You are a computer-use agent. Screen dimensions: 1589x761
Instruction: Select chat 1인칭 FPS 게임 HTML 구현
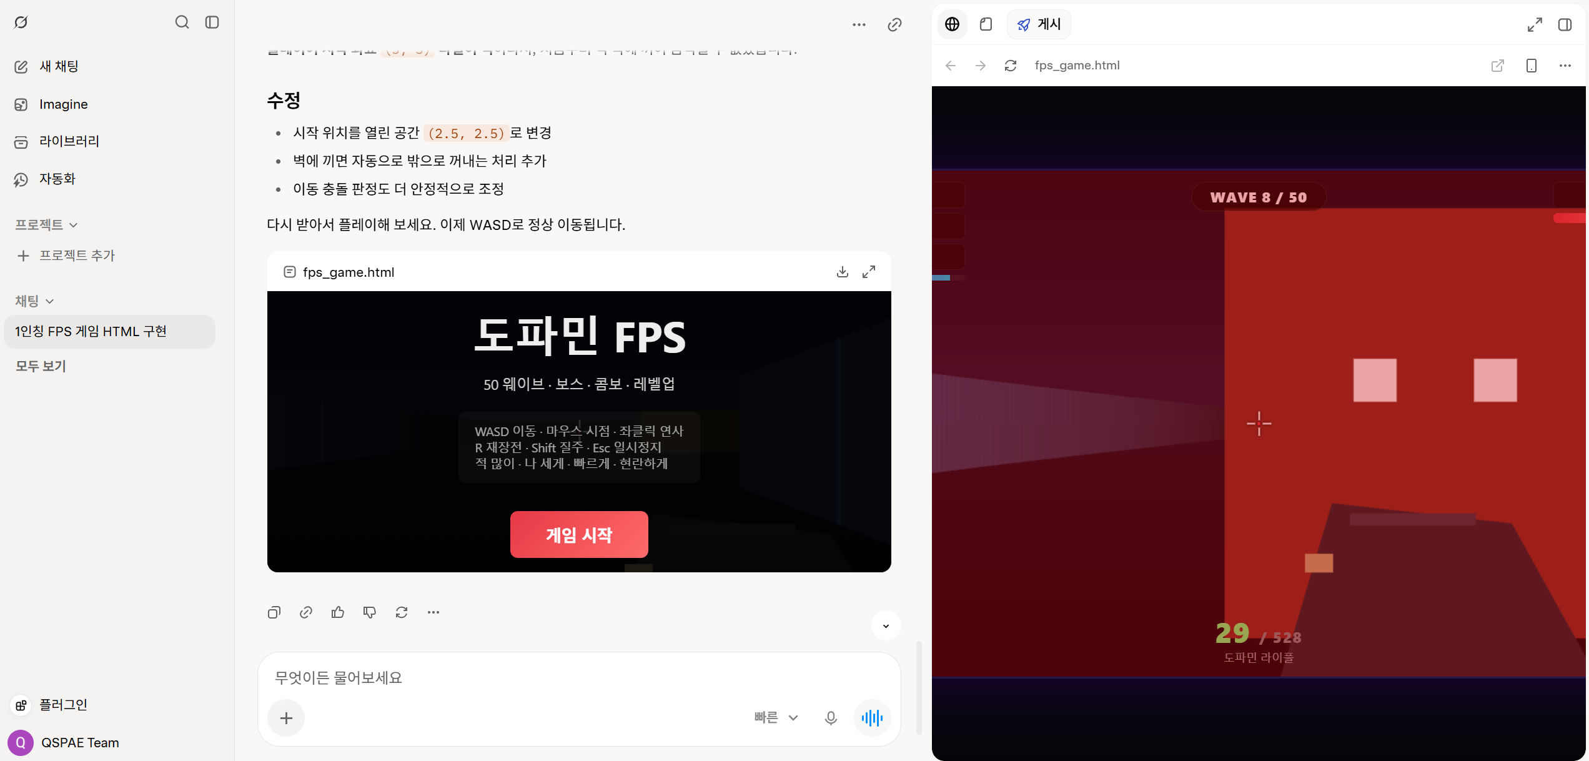109,331
